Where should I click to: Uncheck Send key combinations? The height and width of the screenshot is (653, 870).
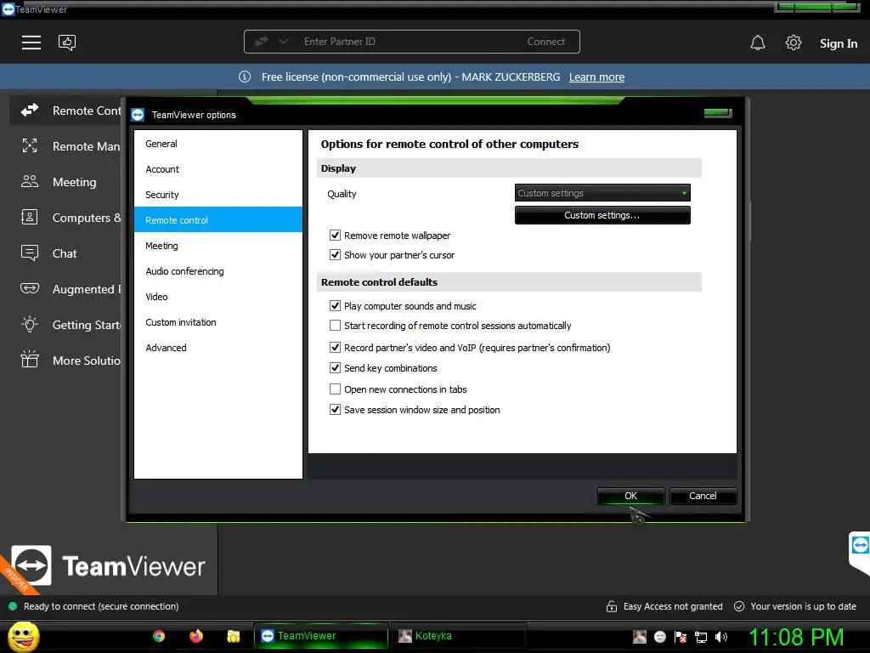click(335, 368)
